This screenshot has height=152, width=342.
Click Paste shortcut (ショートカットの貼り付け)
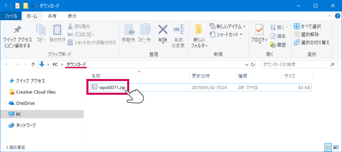tap(92, 42)
